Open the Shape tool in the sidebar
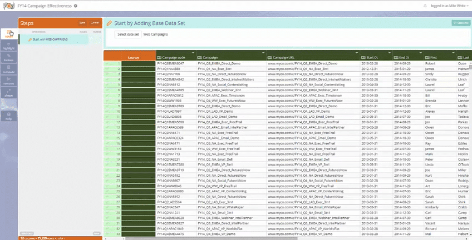Image resolution: width=472 pixels, height=240 pixels. point(8,92)
